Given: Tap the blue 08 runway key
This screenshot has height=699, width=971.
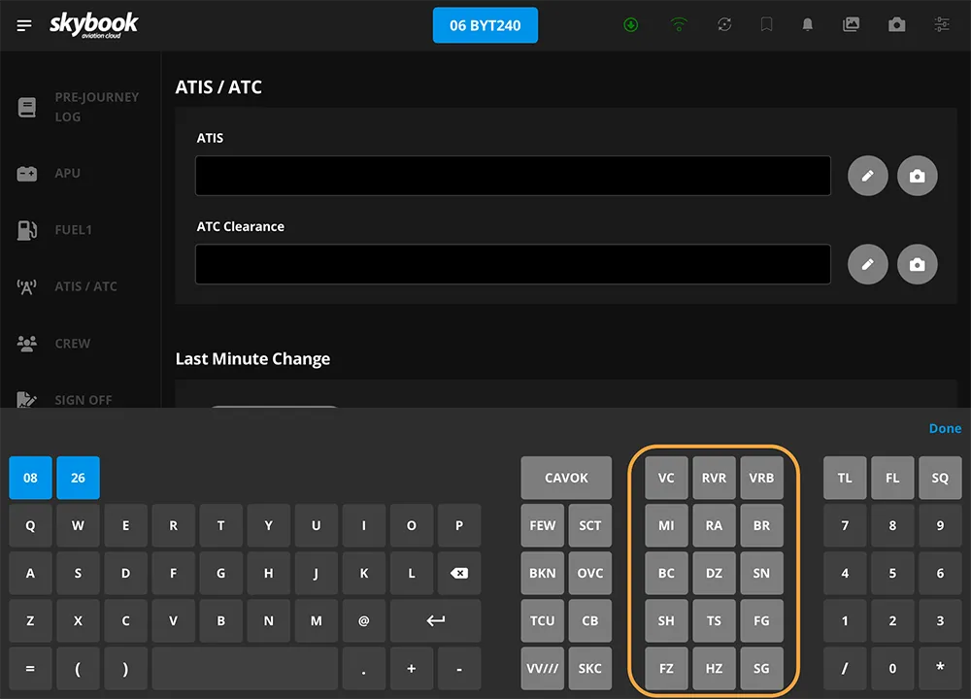Looking at the screenshot, I should (x=31, y=478).
